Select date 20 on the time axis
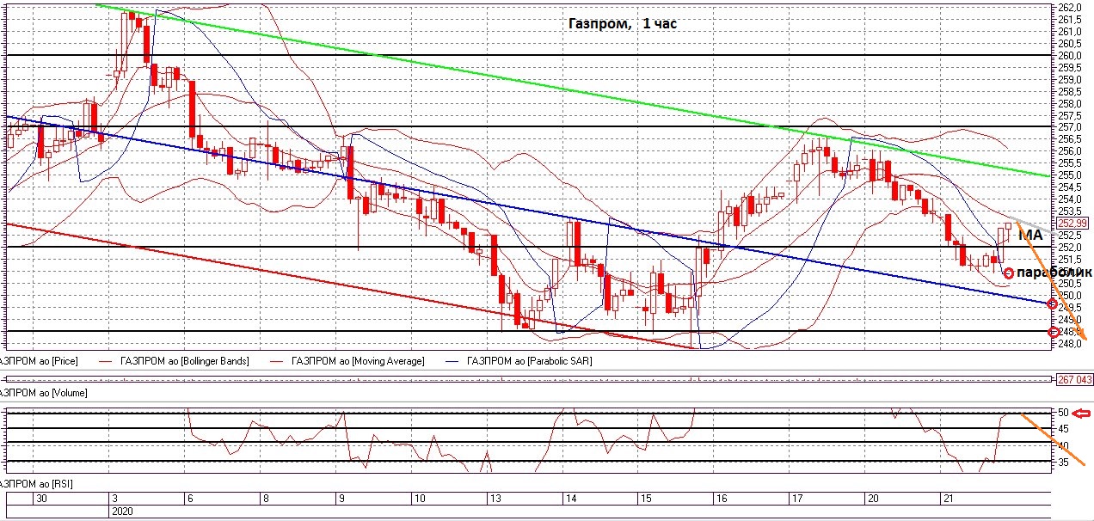The image size is (1094, 521). point(873,499)
